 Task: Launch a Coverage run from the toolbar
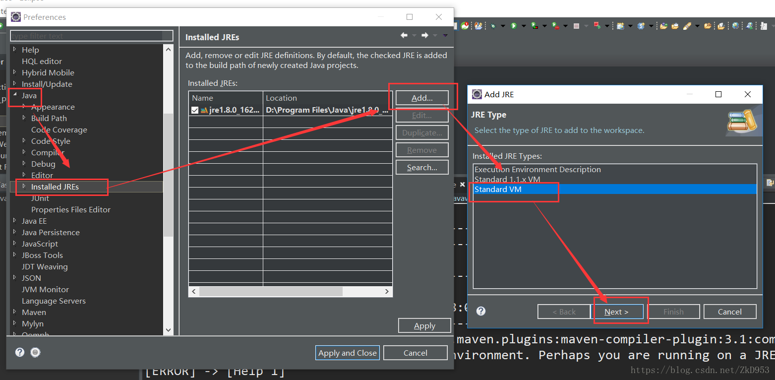(535, 26)
